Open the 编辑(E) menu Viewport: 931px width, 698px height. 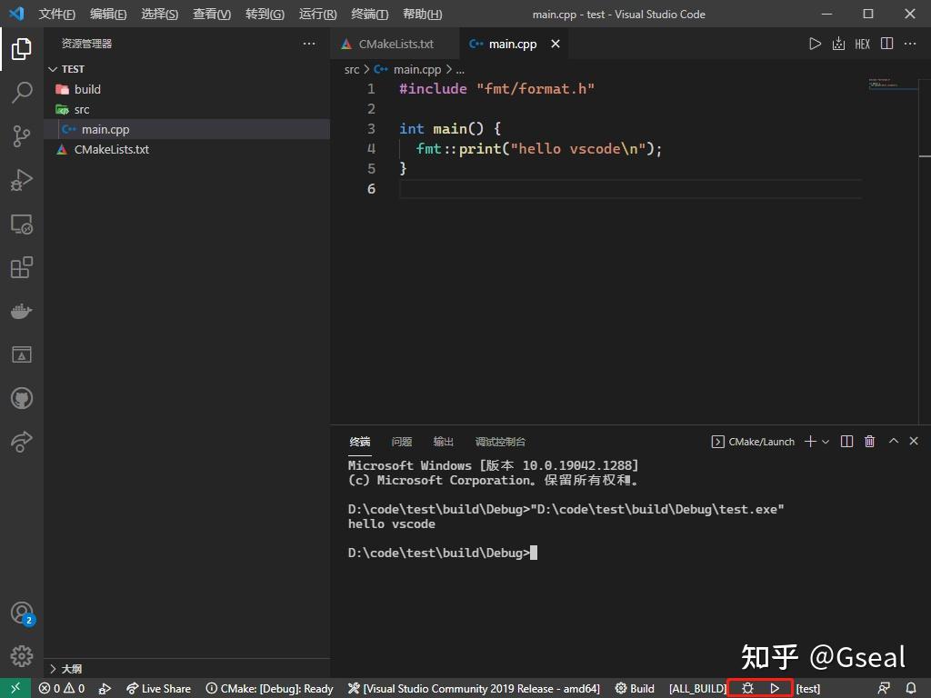(108, 14)
